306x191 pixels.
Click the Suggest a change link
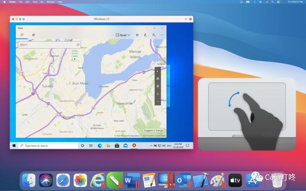[153, 130]
